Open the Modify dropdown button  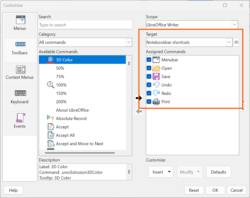(190, 172)
